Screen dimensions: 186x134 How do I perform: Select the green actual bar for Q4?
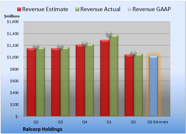tap(89, 80)
